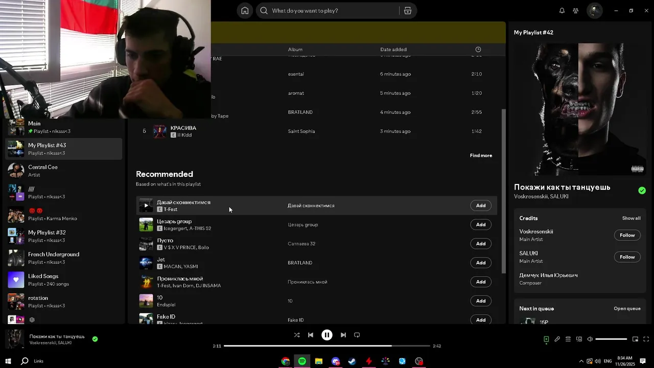Pause the current song
The image size is (654, 368).
tap(327, 335)
